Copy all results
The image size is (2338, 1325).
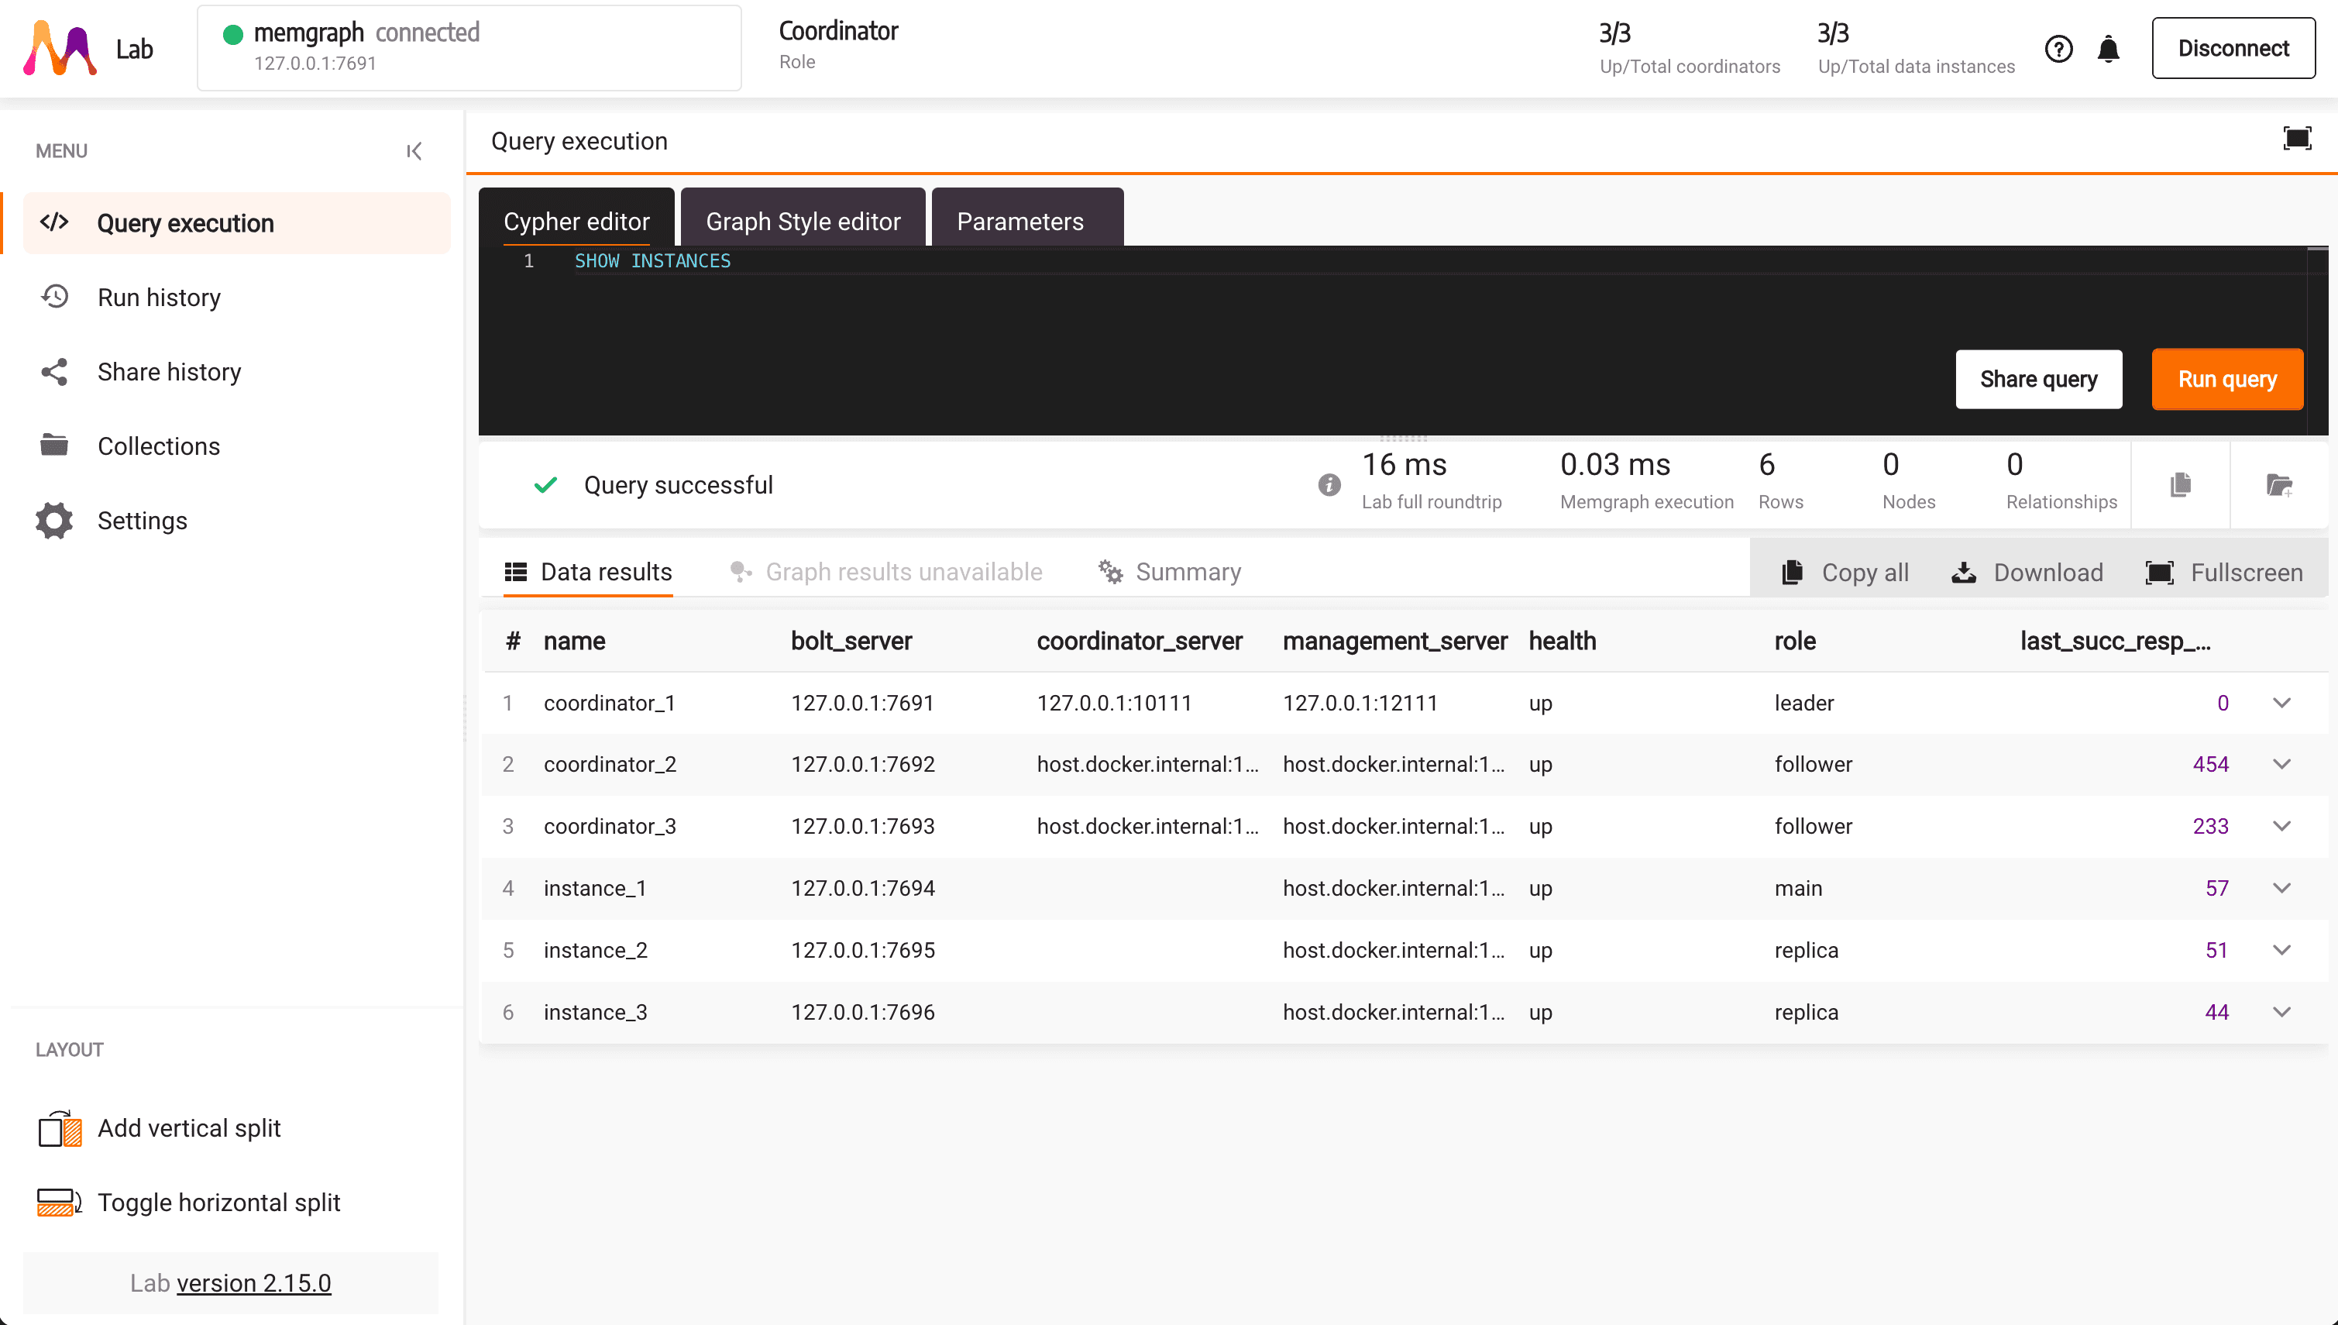point(1845,573)
